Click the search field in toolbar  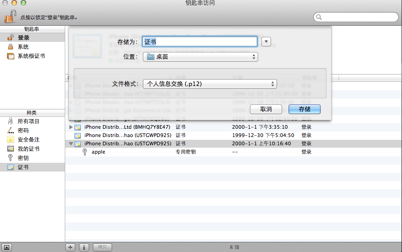click(x=356, y=17)
